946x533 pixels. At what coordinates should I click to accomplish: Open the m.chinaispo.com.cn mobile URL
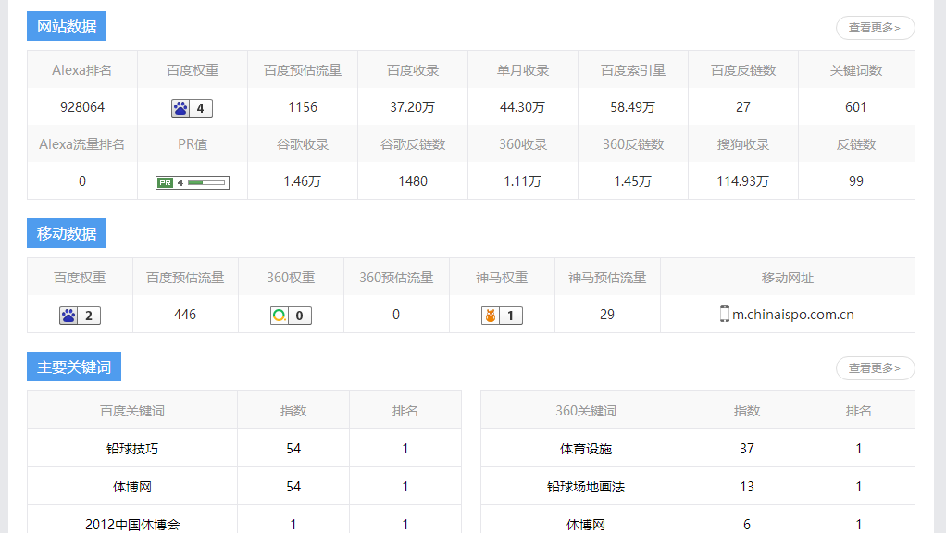[x=792, y=314]
